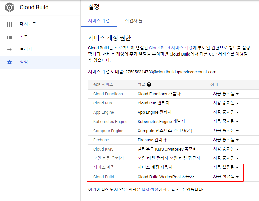The height and width of the screenshot is (201, 259).
Task: Click Cloud Build WorkerPool 사용자 role
Action: (166, 177)
